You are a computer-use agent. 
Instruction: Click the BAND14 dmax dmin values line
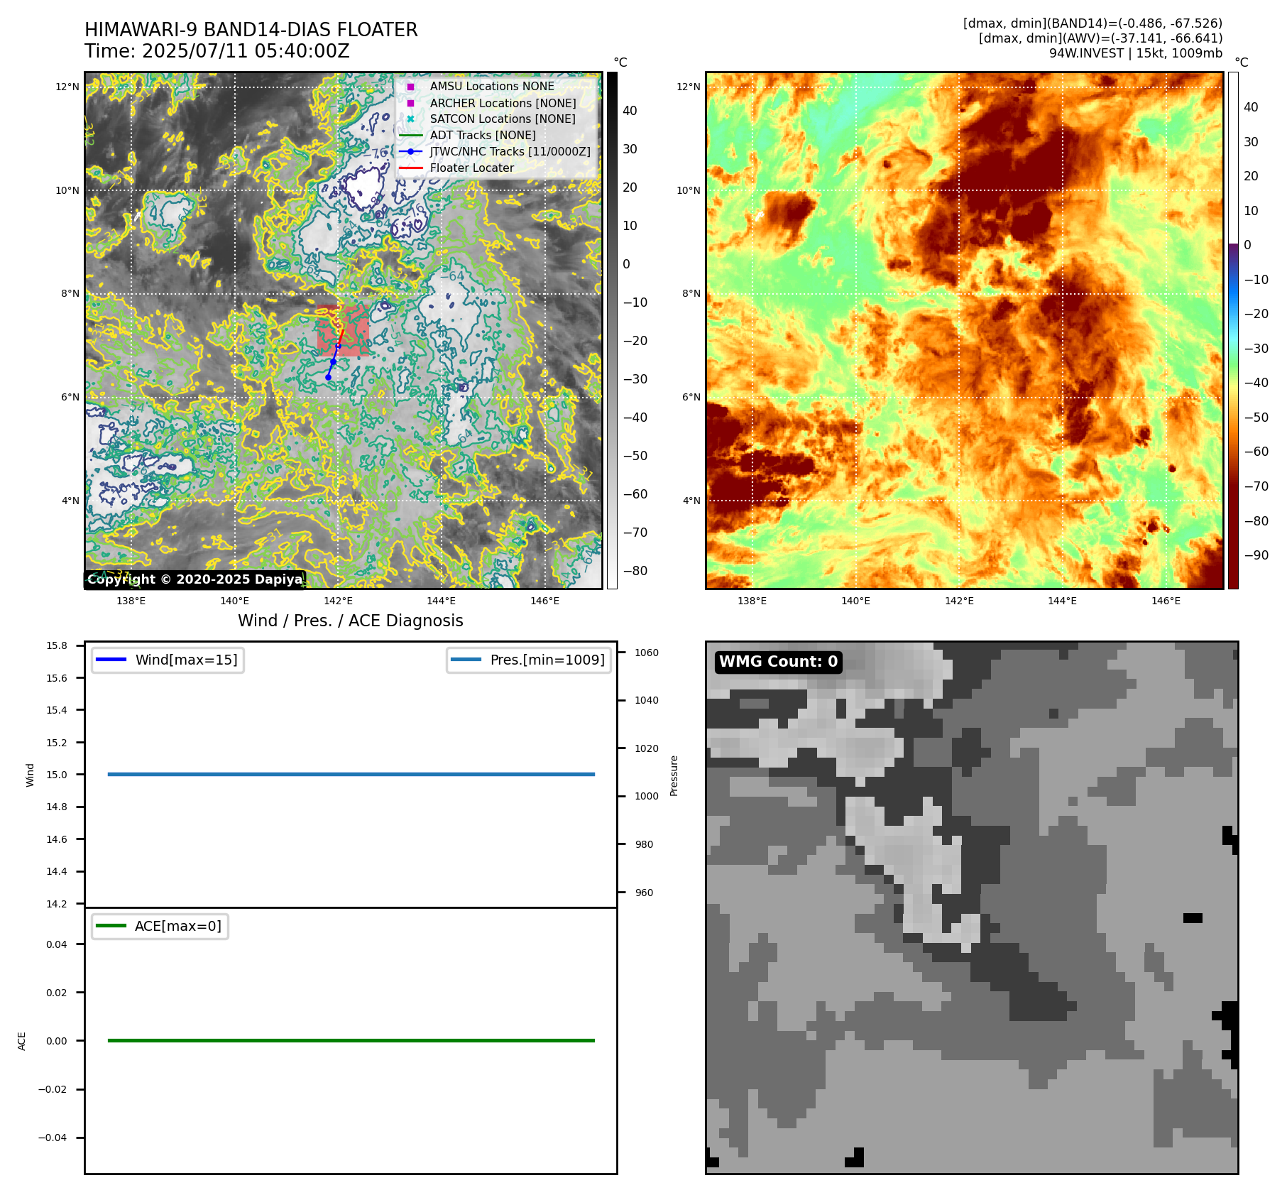pos(1092,23)
